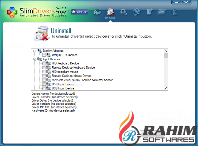198x146 pixels.
Task: Check the Intel(R) HD Graphics checkbox
Action: pos(44,55)
